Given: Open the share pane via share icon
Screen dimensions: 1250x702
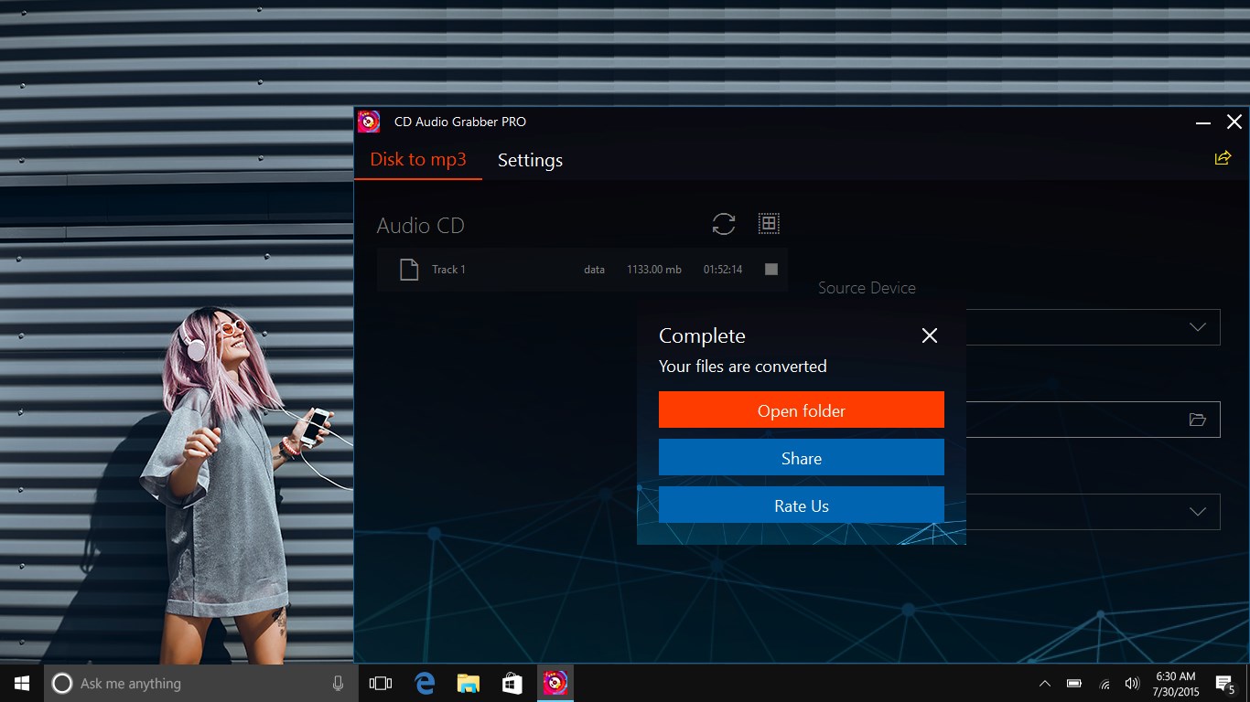Looking at the screenshot, I should point(1223,157).
